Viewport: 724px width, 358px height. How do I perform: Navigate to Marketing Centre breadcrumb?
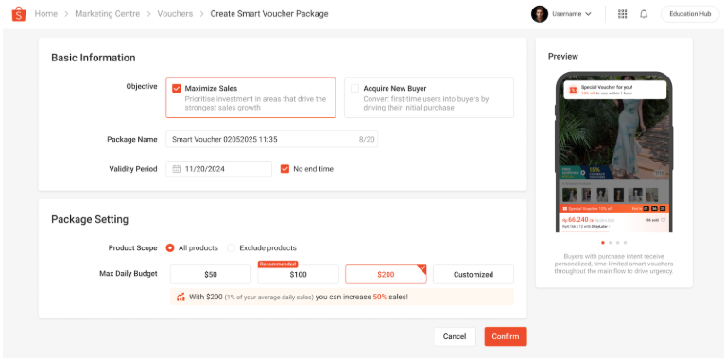(107, 14)
